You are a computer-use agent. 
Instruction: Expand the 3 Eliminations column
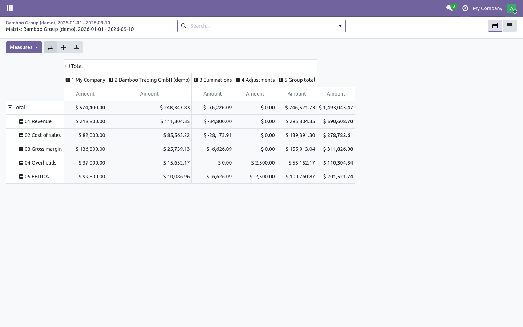click(213, 80)
